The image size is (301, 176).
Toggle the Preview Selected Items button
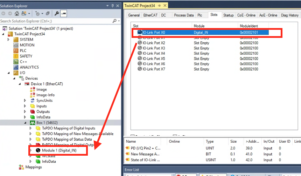point(64,13)
